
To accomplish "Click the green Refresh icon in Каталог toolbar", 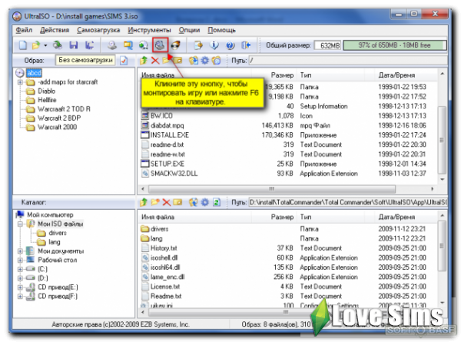I will (x=217, y=202).
